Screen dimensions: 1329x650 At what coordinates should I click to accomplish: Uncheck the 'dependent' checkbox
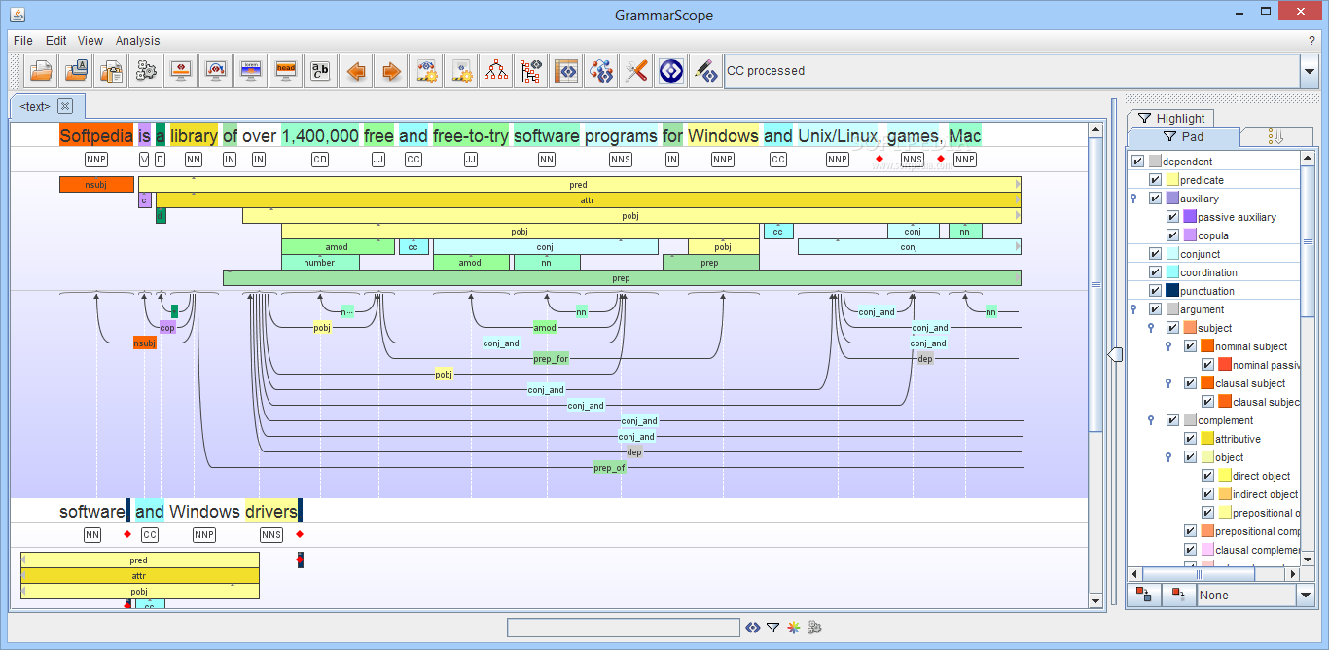[x=1137, y=162]
